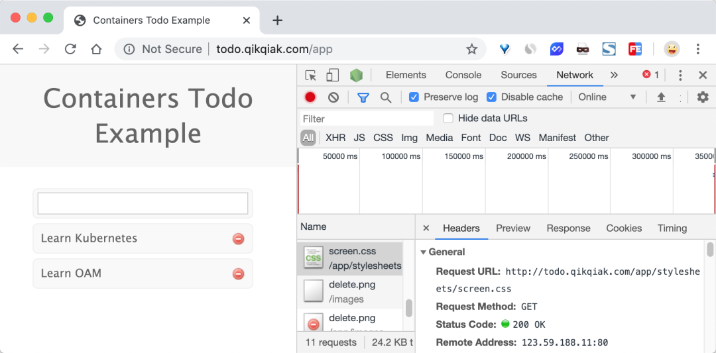Toggle the blue filter funnel icon
The width and height of the screenshot is (716, 353).
(363, 97)
